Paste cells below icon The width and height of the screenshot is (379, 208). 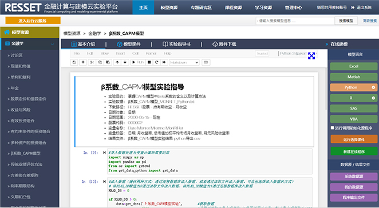108,62
